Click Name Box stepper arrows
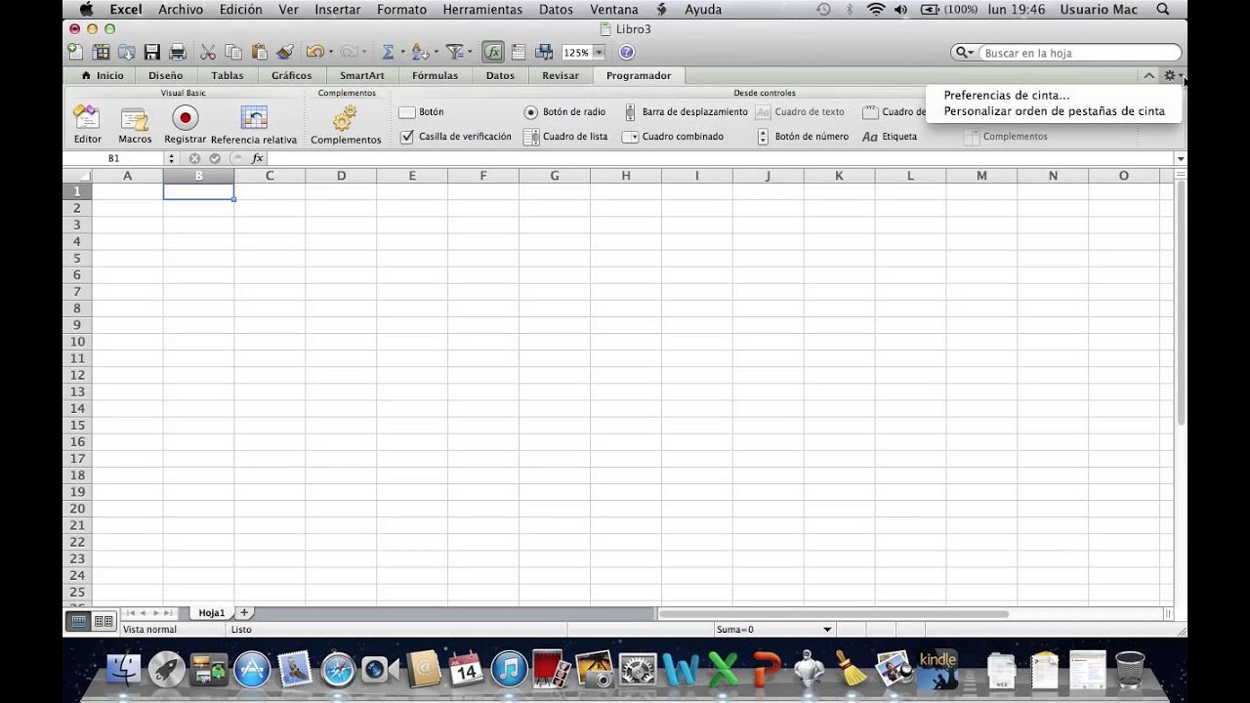 (x=172, y=158)
